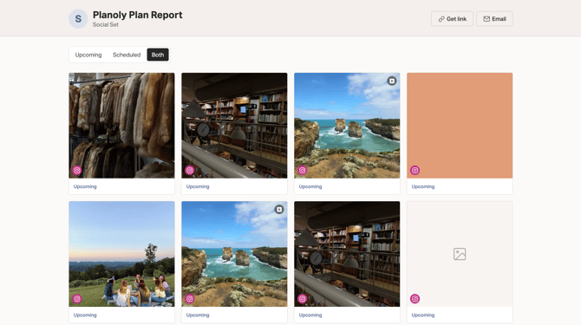
Task: Open the picnic on hill post thumbnail
Action: (121, 254)
